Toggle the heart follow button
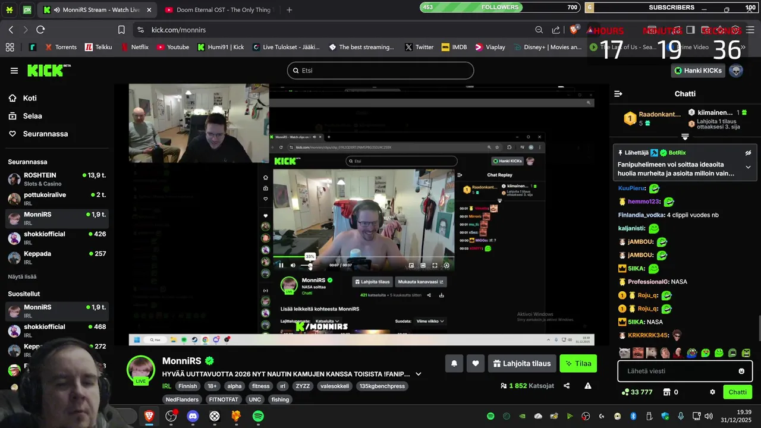Image resolution: width=761 pixels, height=428 pixels. tap(476, 363)
